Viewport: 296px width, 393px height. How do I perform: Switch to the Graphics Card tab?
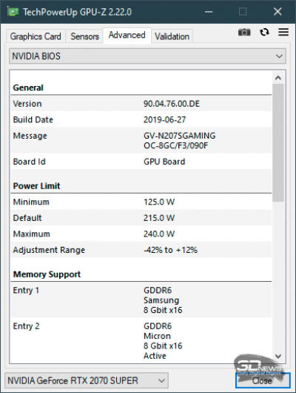tap(36, 36)
